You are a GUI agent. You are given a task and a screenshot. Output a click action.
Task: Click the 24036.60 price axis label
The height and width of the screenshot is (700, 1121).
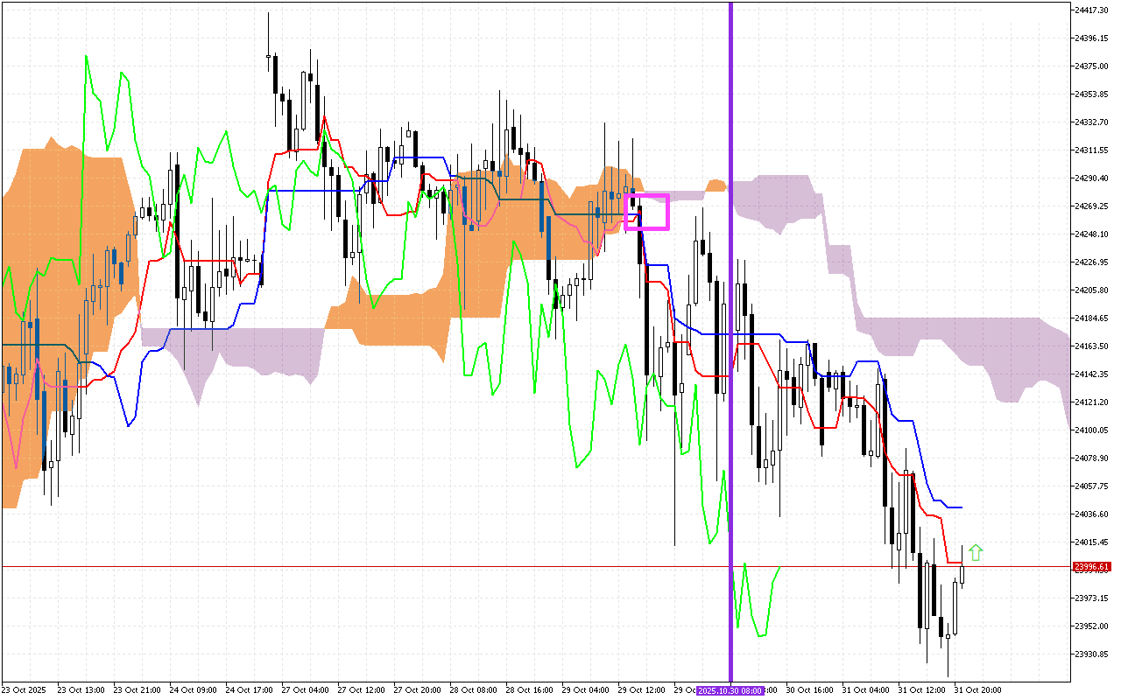pyautogui.click(x=1092, y=514)
